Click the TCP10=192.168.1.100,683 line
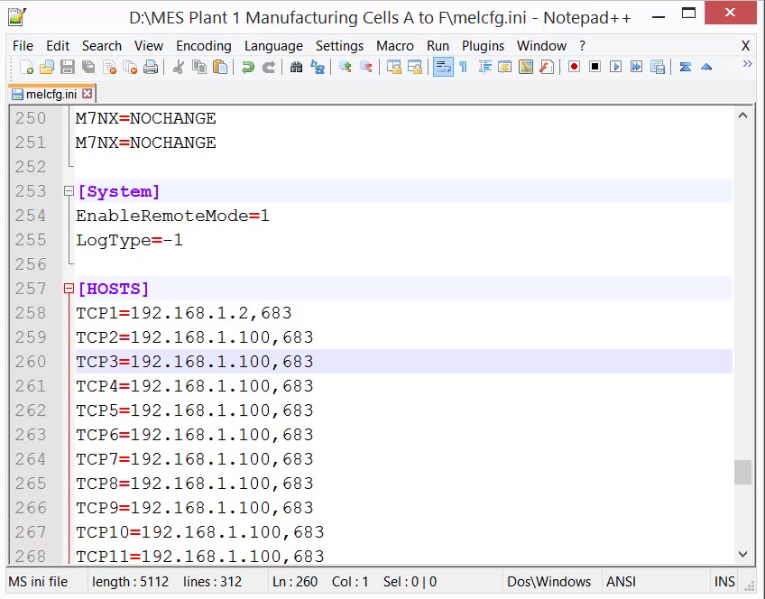 pyautogui.click(x=200, y=532)
